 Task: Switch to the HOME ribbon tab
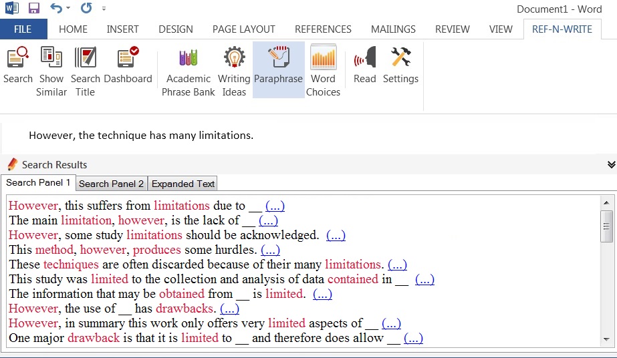73,29
